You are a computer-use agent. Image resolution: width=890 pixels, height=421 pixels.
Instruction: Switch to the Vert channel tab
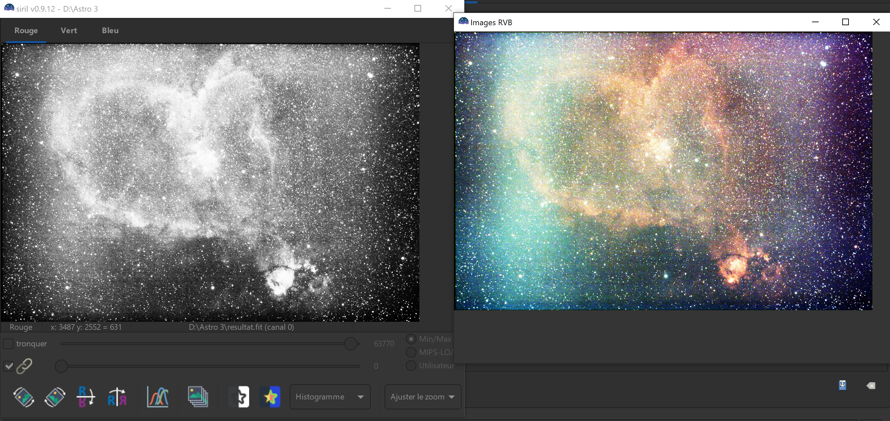tap(69, 31)
